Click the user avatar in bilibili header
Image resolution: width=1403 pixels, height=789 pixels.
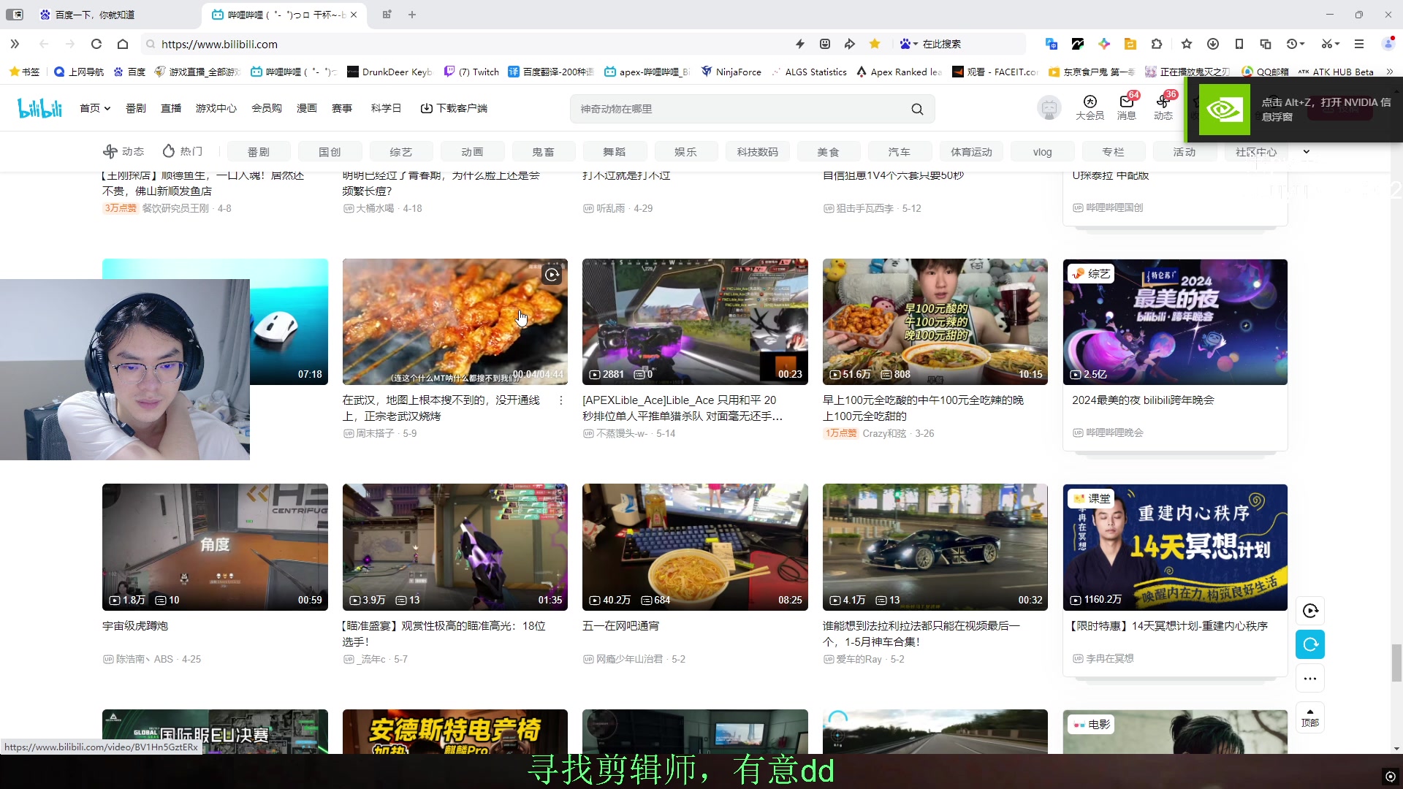(x=1049, y=108)
